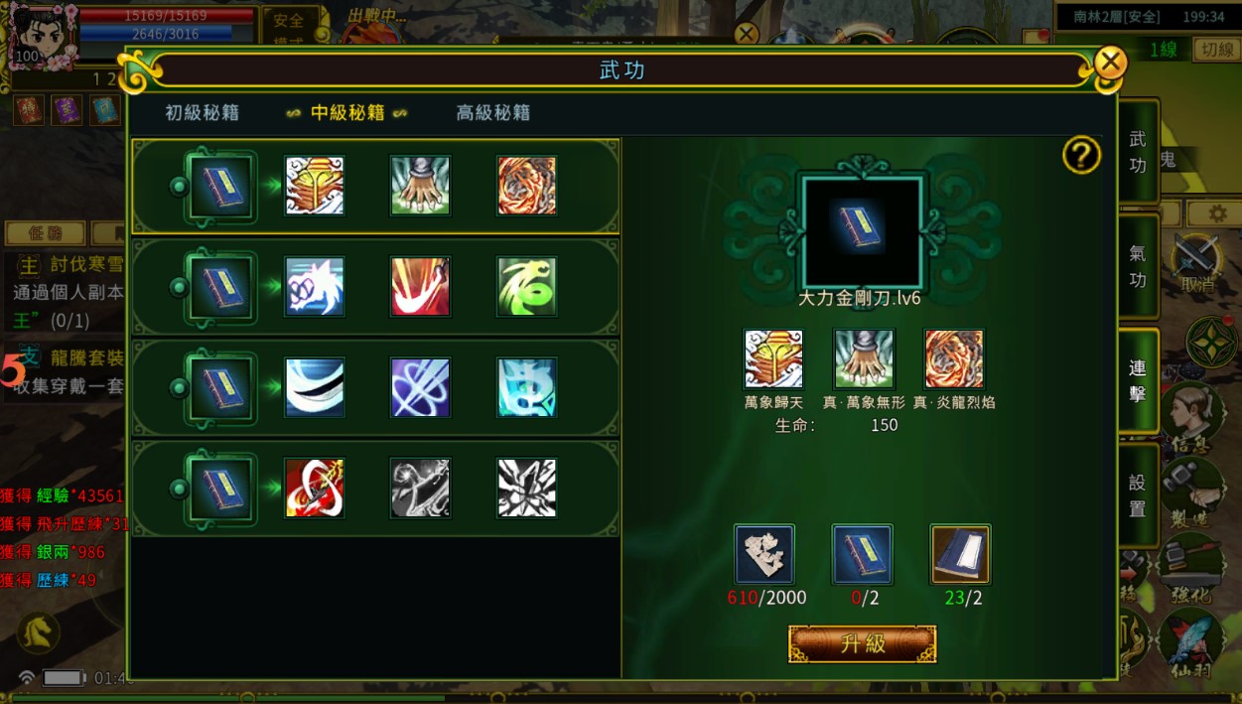Select the white crescent blade skill icon

[315, 387]
